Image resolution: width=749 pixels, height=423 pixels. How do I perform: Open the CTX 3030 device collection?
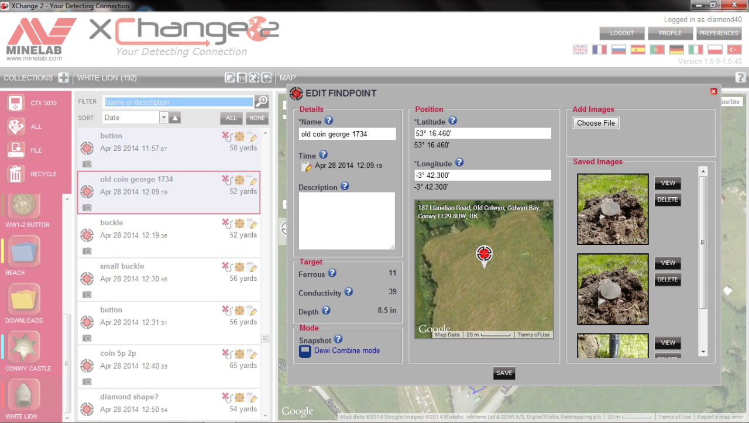(16, 103)
